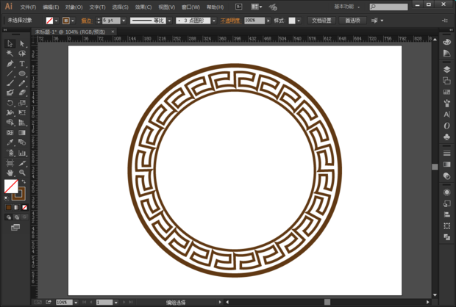456x307 pixels.
Task: Swap fill and stroke colors
Action: pyautogui.click(x=24, y=181)
